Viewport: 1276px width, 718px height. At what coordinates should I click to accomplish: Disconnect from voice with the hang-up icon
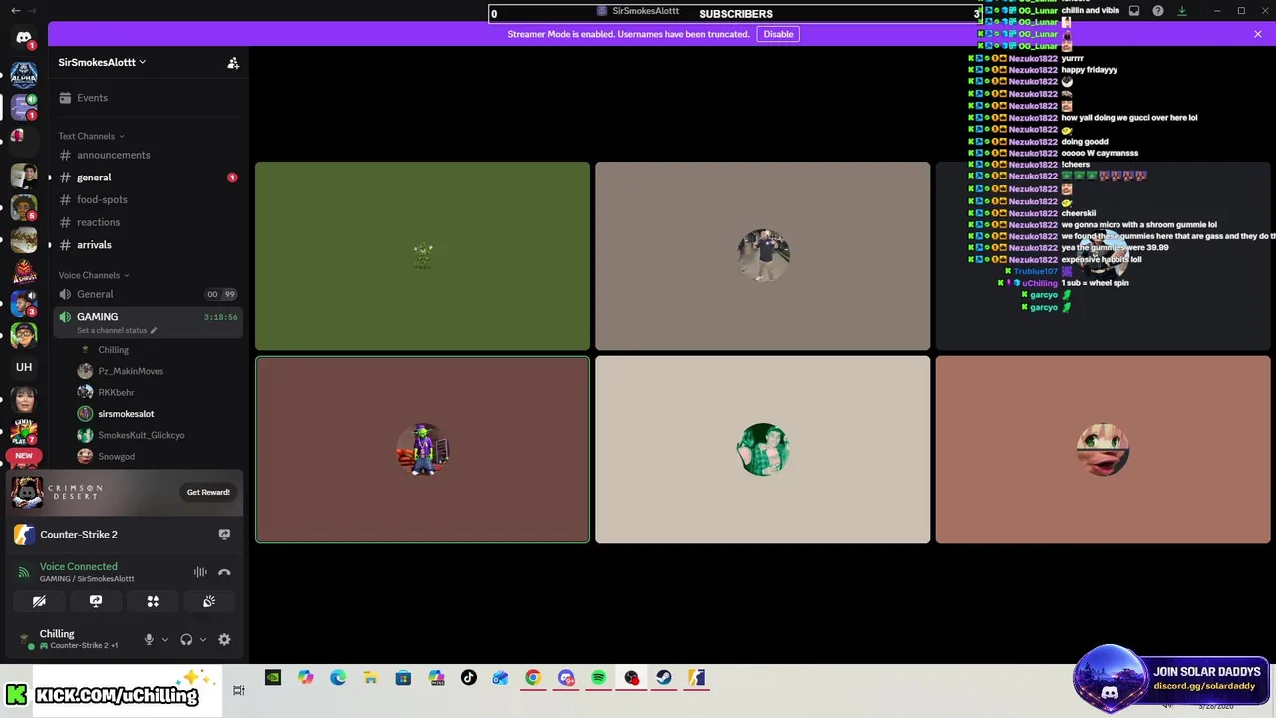[x=224, y=572]
